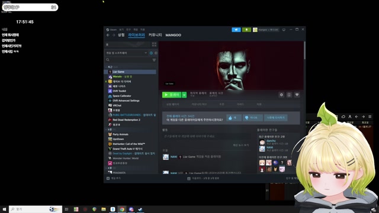Image resolution: width=379 pixels, height=213 pixels.
Task: Click the thumbs-up Yes recommendation button
Action: (x=234, y=118)
